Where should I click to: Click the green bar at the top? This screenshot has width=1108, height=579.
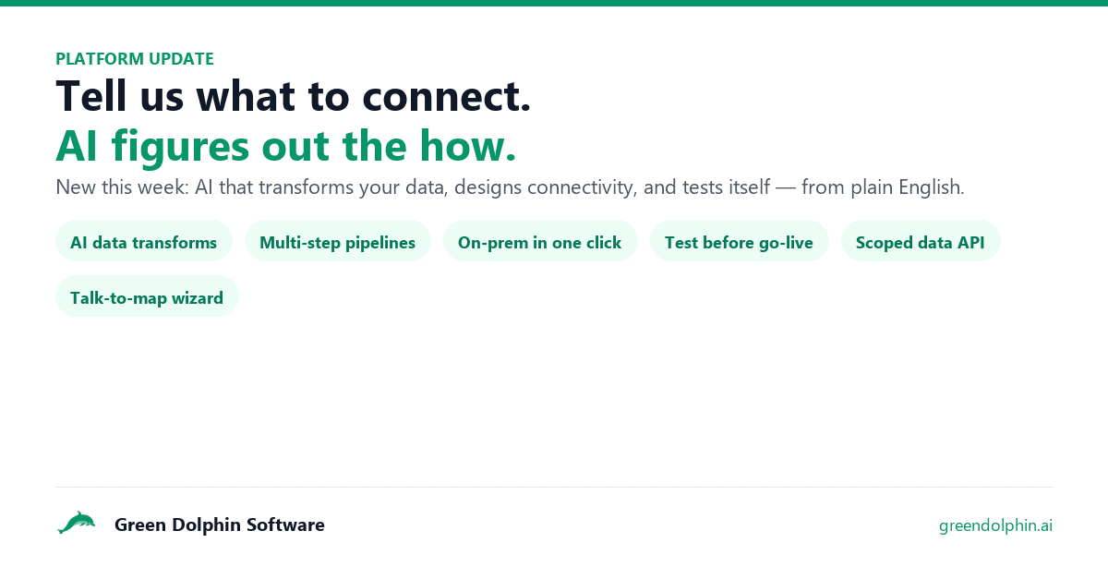[x=554, y=3]
